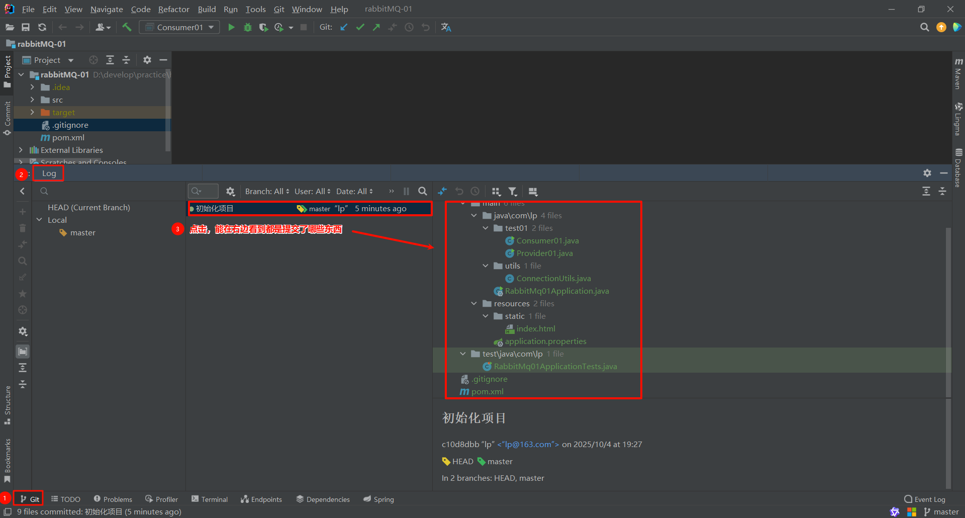Open the File menu
This screenshot has height=518, width=965.
(28, 9)
